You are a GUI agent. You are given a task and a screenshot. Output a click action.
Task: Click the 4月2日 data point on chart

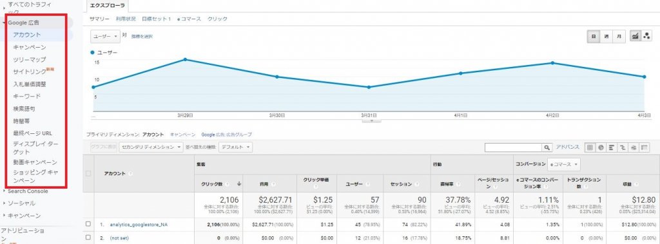tap(552, 63)
